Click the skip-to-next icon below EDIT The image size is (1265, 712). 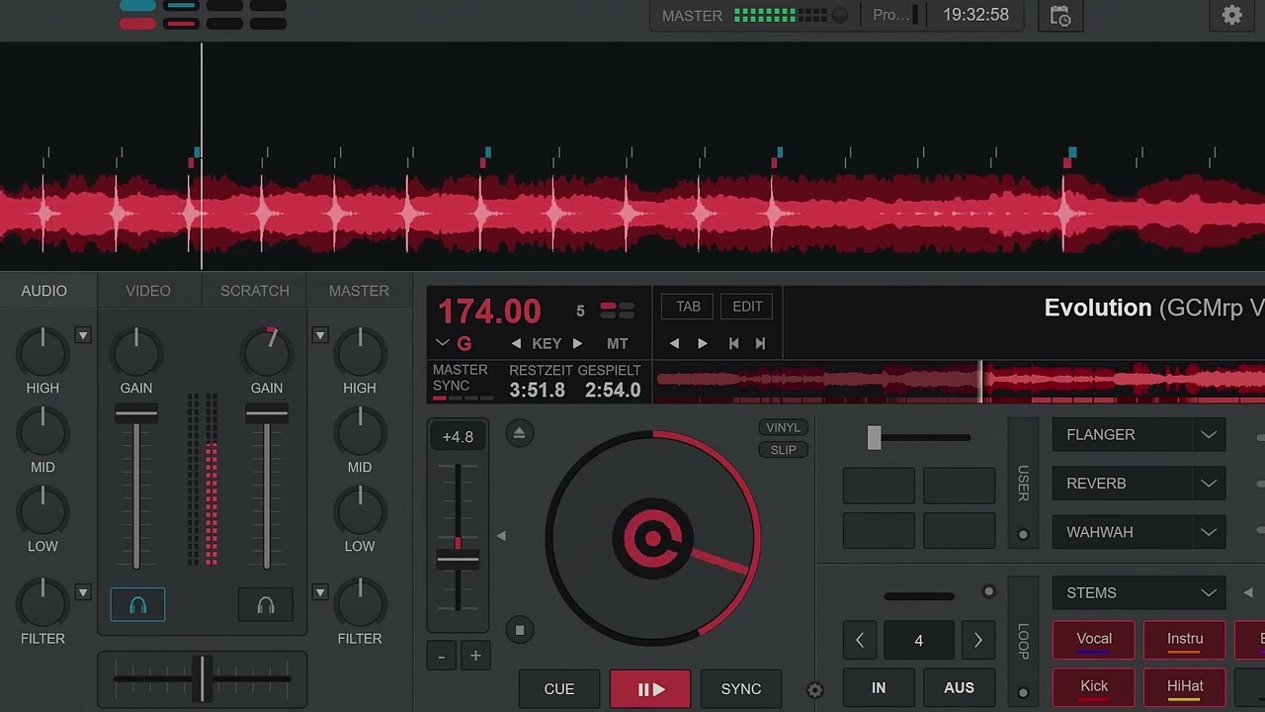(760, 344)
